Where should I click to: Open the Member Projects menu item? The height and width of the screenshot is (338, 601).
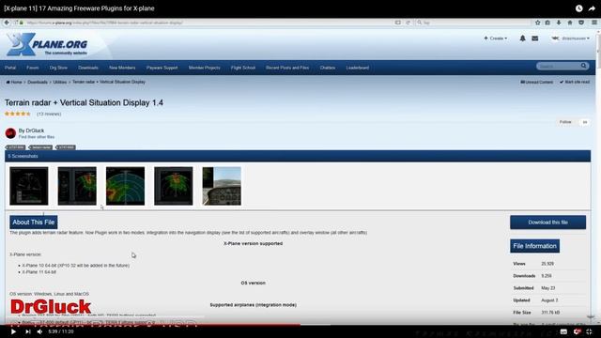[205, 68]
